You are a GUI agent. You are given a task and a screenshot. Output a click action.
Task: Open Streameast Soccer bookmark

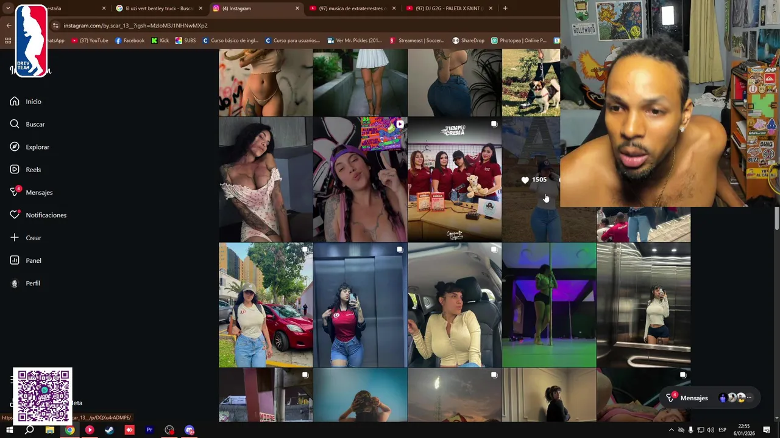tap(417, 41)
